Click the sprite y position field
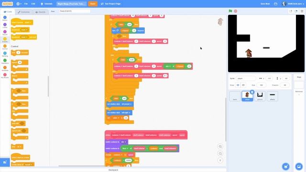 (x=286, y=78)
